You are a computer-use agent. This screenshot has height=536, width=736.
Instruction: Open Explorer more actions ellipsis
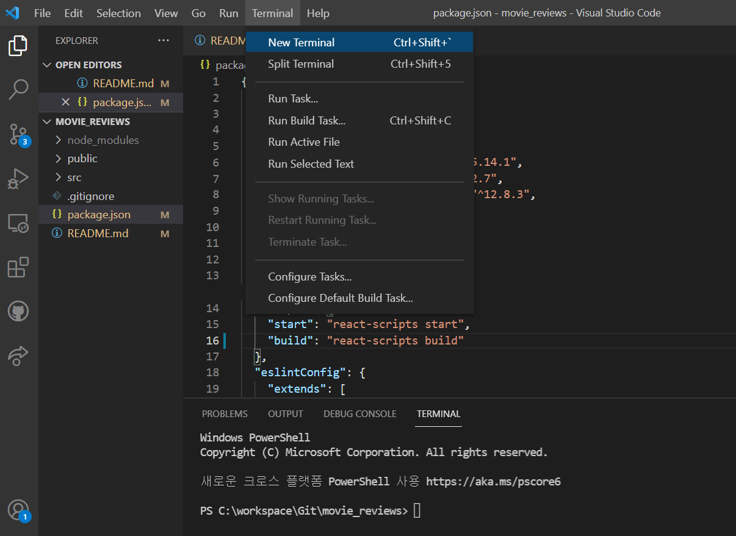164,40
